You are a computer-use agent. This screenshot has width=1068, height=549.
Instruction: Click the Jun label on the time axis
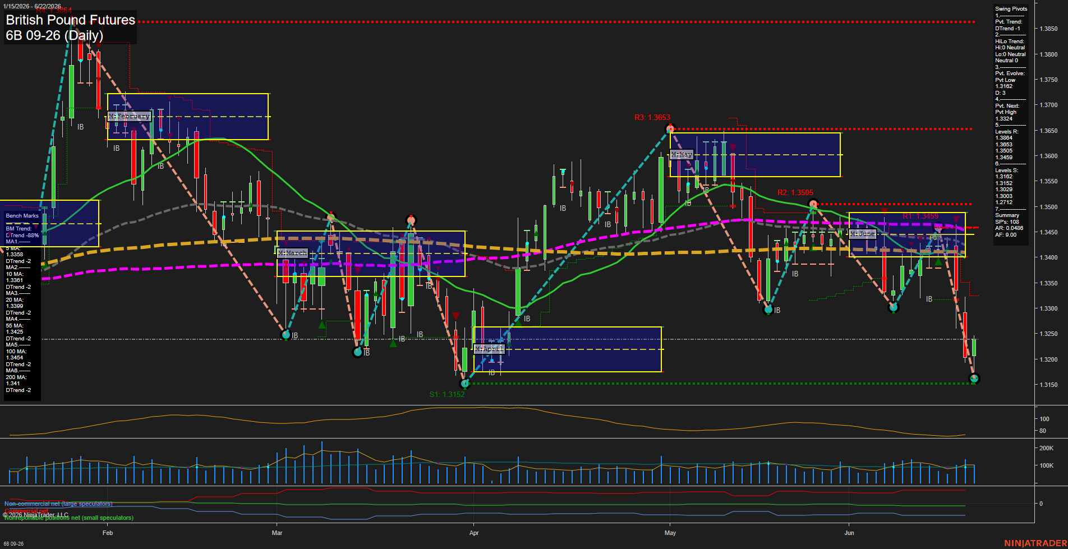click(849, 533)
